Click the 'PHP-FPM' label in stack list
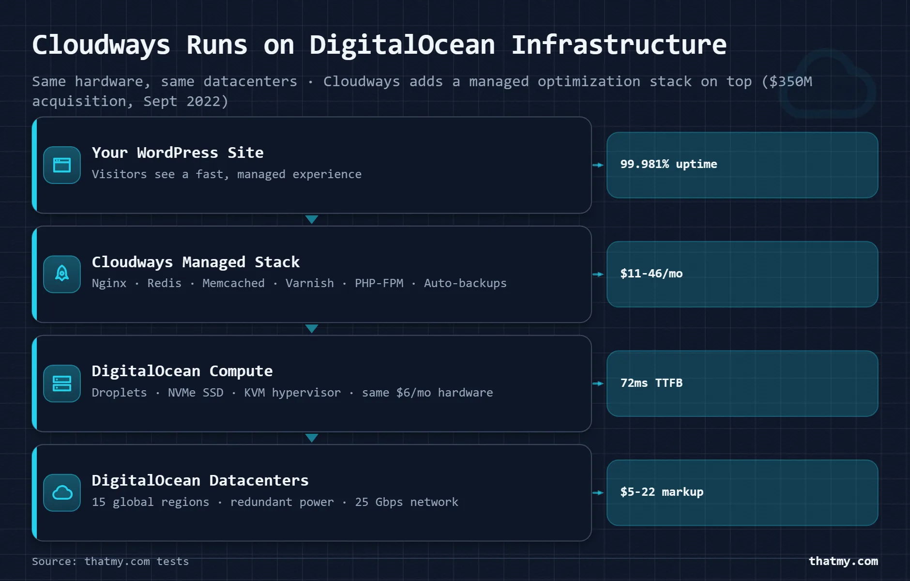This screenshot has height=581, width=910. tap(379, 283)
